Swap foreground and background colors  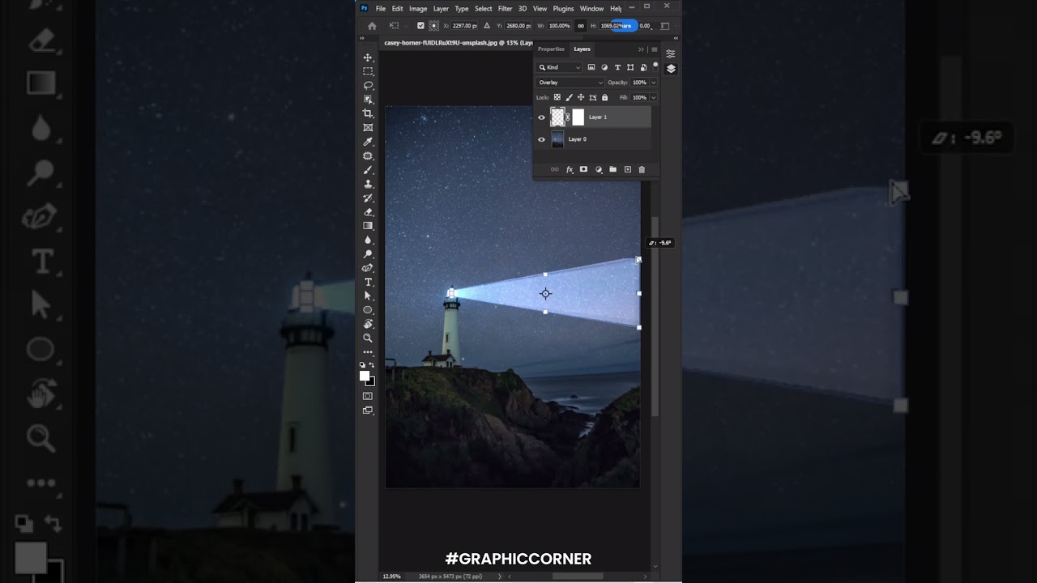[x=372, y=365]
